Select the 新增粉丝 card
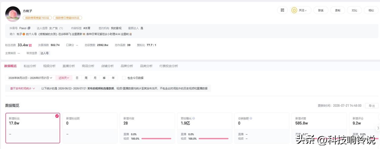Viewport: 380px width, 149px height. pyautogui.click(x=33, y=128)
